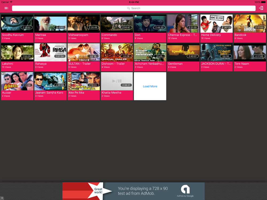
Task: Click the Auzaar title label
Action: [7, 93]
